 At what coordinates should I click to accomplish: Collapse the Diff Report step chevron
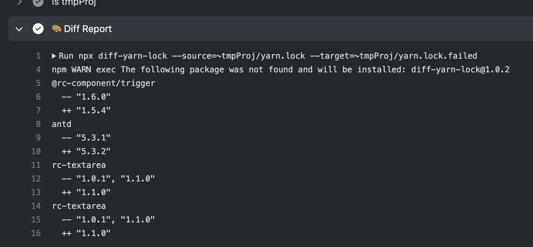(19, 29)
